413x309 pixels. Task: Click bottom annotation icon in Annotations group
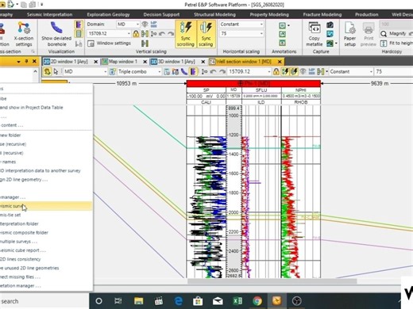click(x=282, y=43)
